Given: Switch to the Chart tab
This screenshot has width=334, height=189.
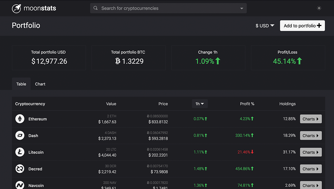Looking at the screenshot, I should point(40,84).
